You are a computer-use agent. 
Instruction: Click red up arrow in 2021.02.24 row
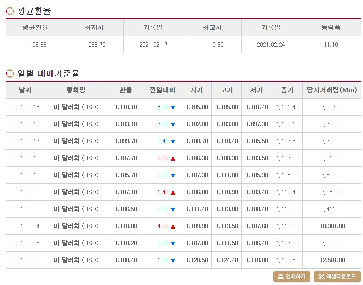(x=173, y=227)
